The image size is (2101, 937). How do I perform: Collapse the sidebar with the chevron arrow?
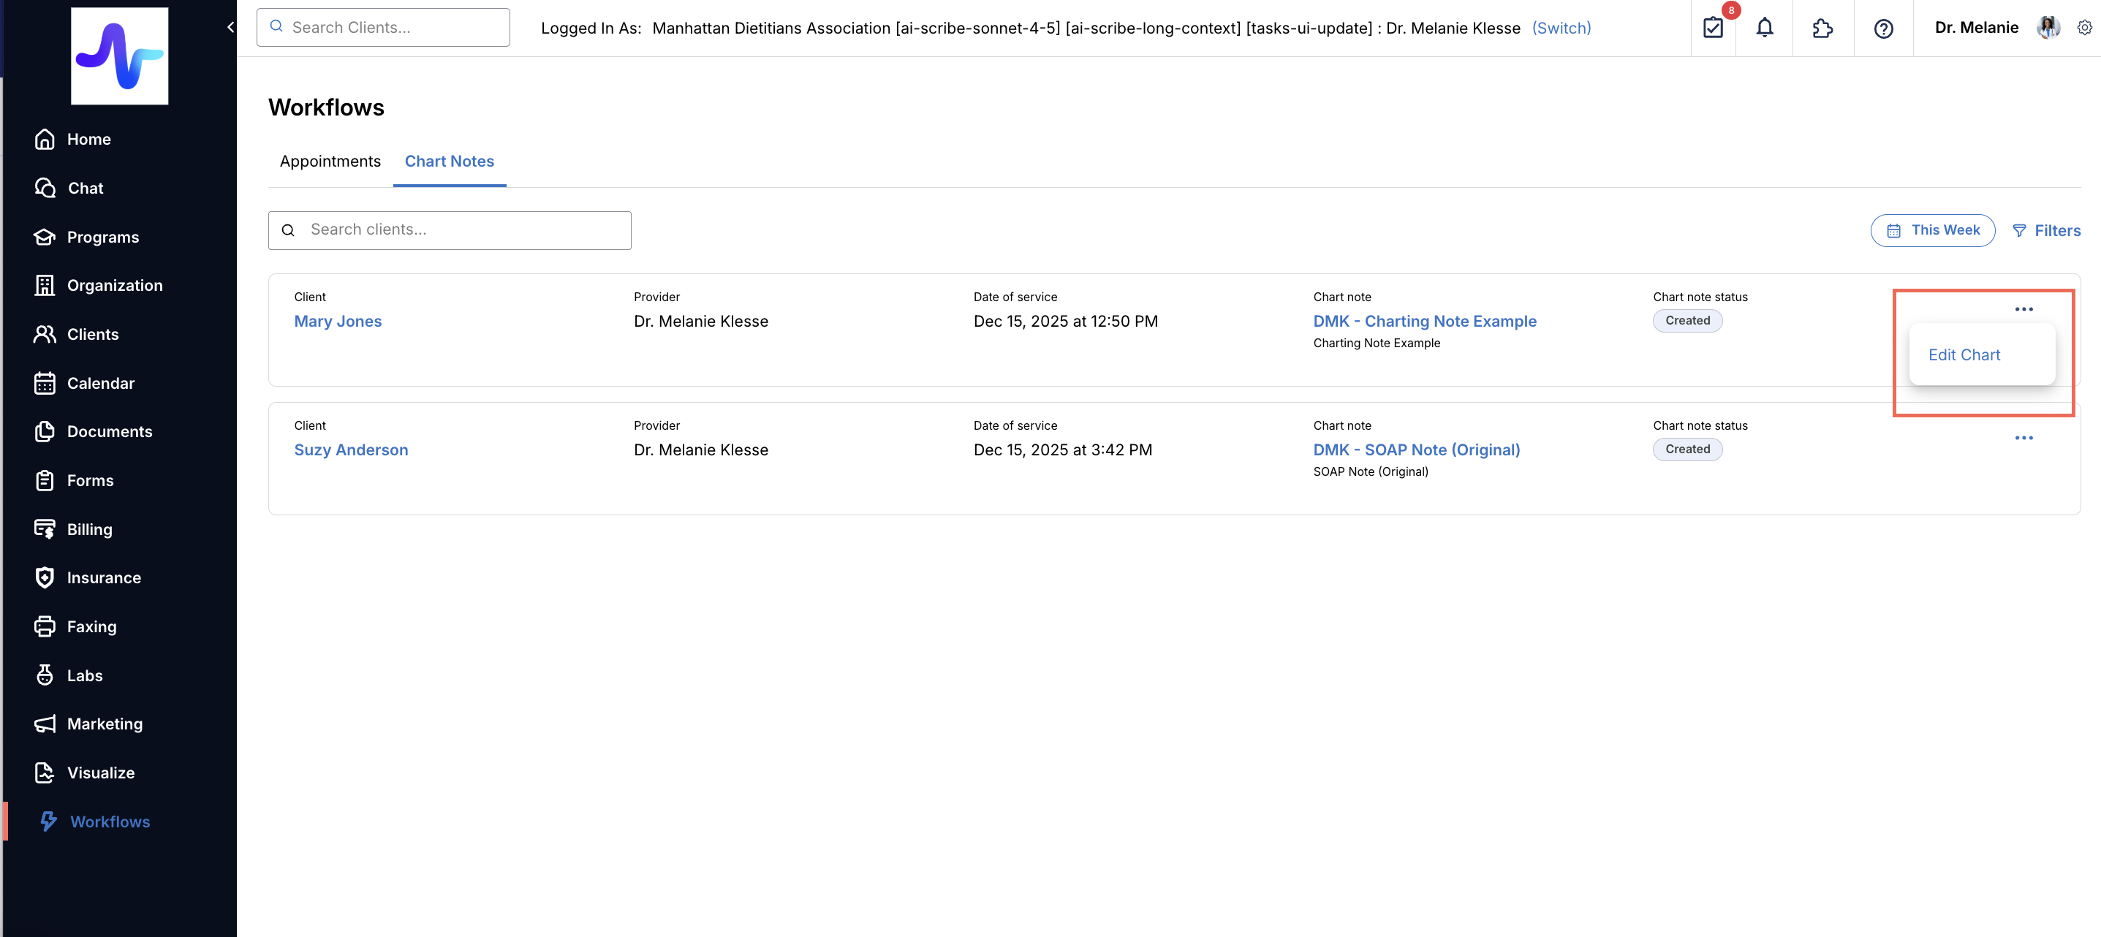click(230, 27)
